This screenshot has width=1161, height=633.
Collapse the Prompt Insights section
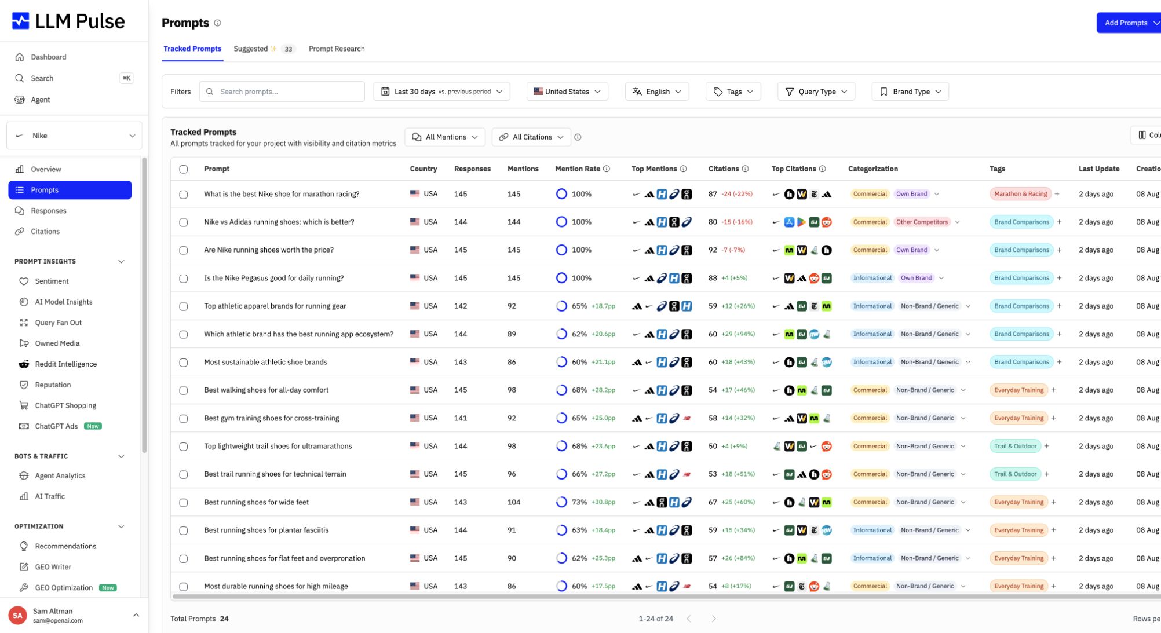coord(121,261)
